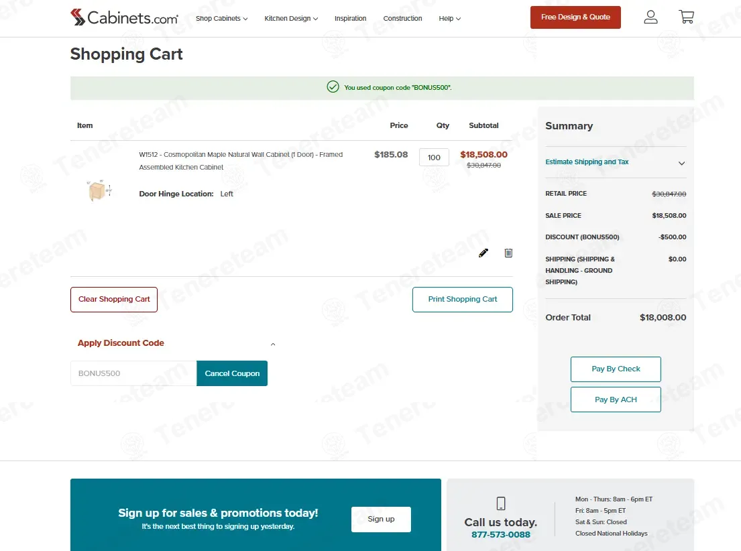Click the Sign up button for promotions
This screenshot has height=551, width=741.
[x=381, y=519]
